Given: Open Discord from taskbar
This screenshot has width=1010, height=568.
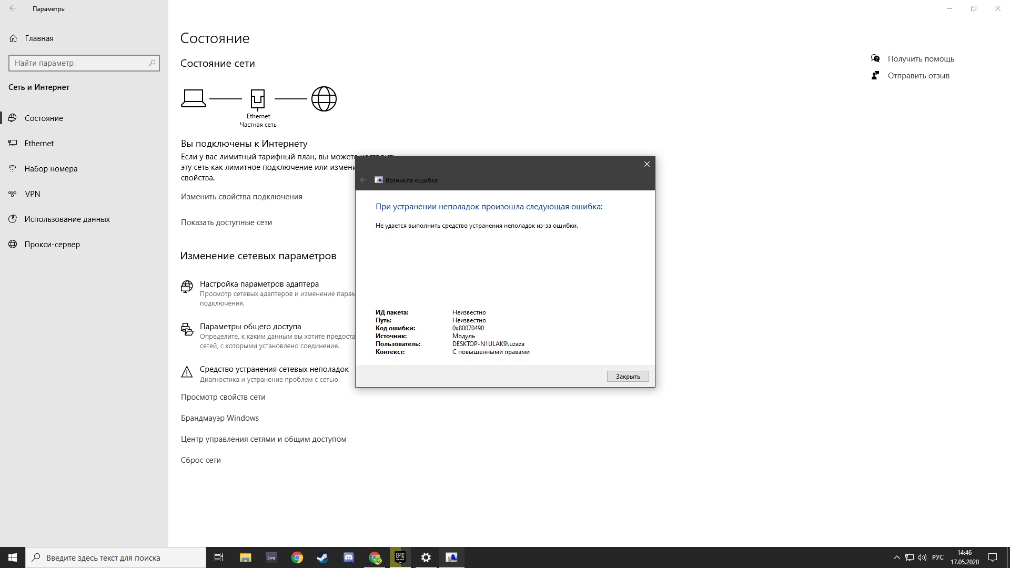Looking at the screenshot, I should (x=349, y=557).
